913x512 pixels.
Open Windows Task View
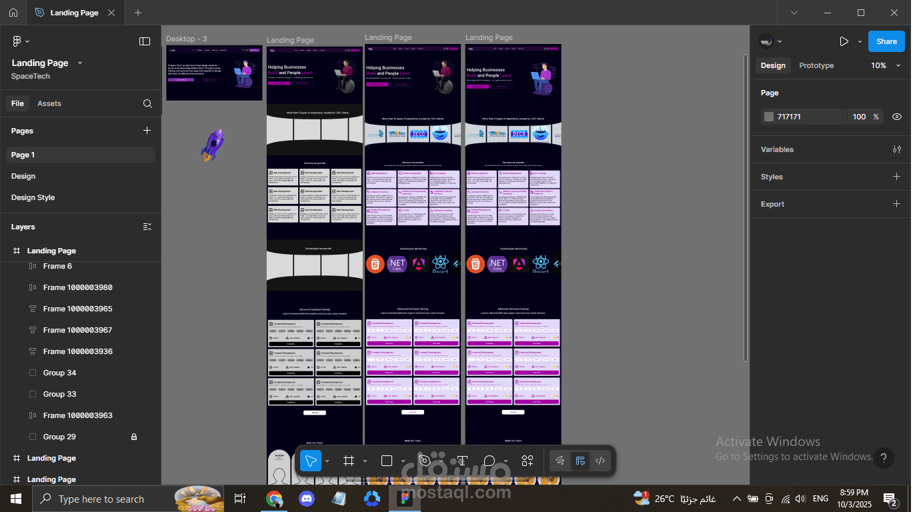pos(240,499)
